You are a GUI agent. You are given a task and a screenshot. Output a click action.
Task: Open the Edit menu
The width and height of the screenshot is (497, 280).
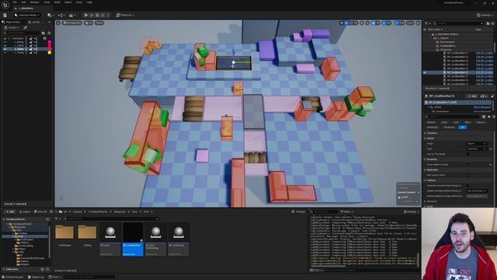coord(23,2)
